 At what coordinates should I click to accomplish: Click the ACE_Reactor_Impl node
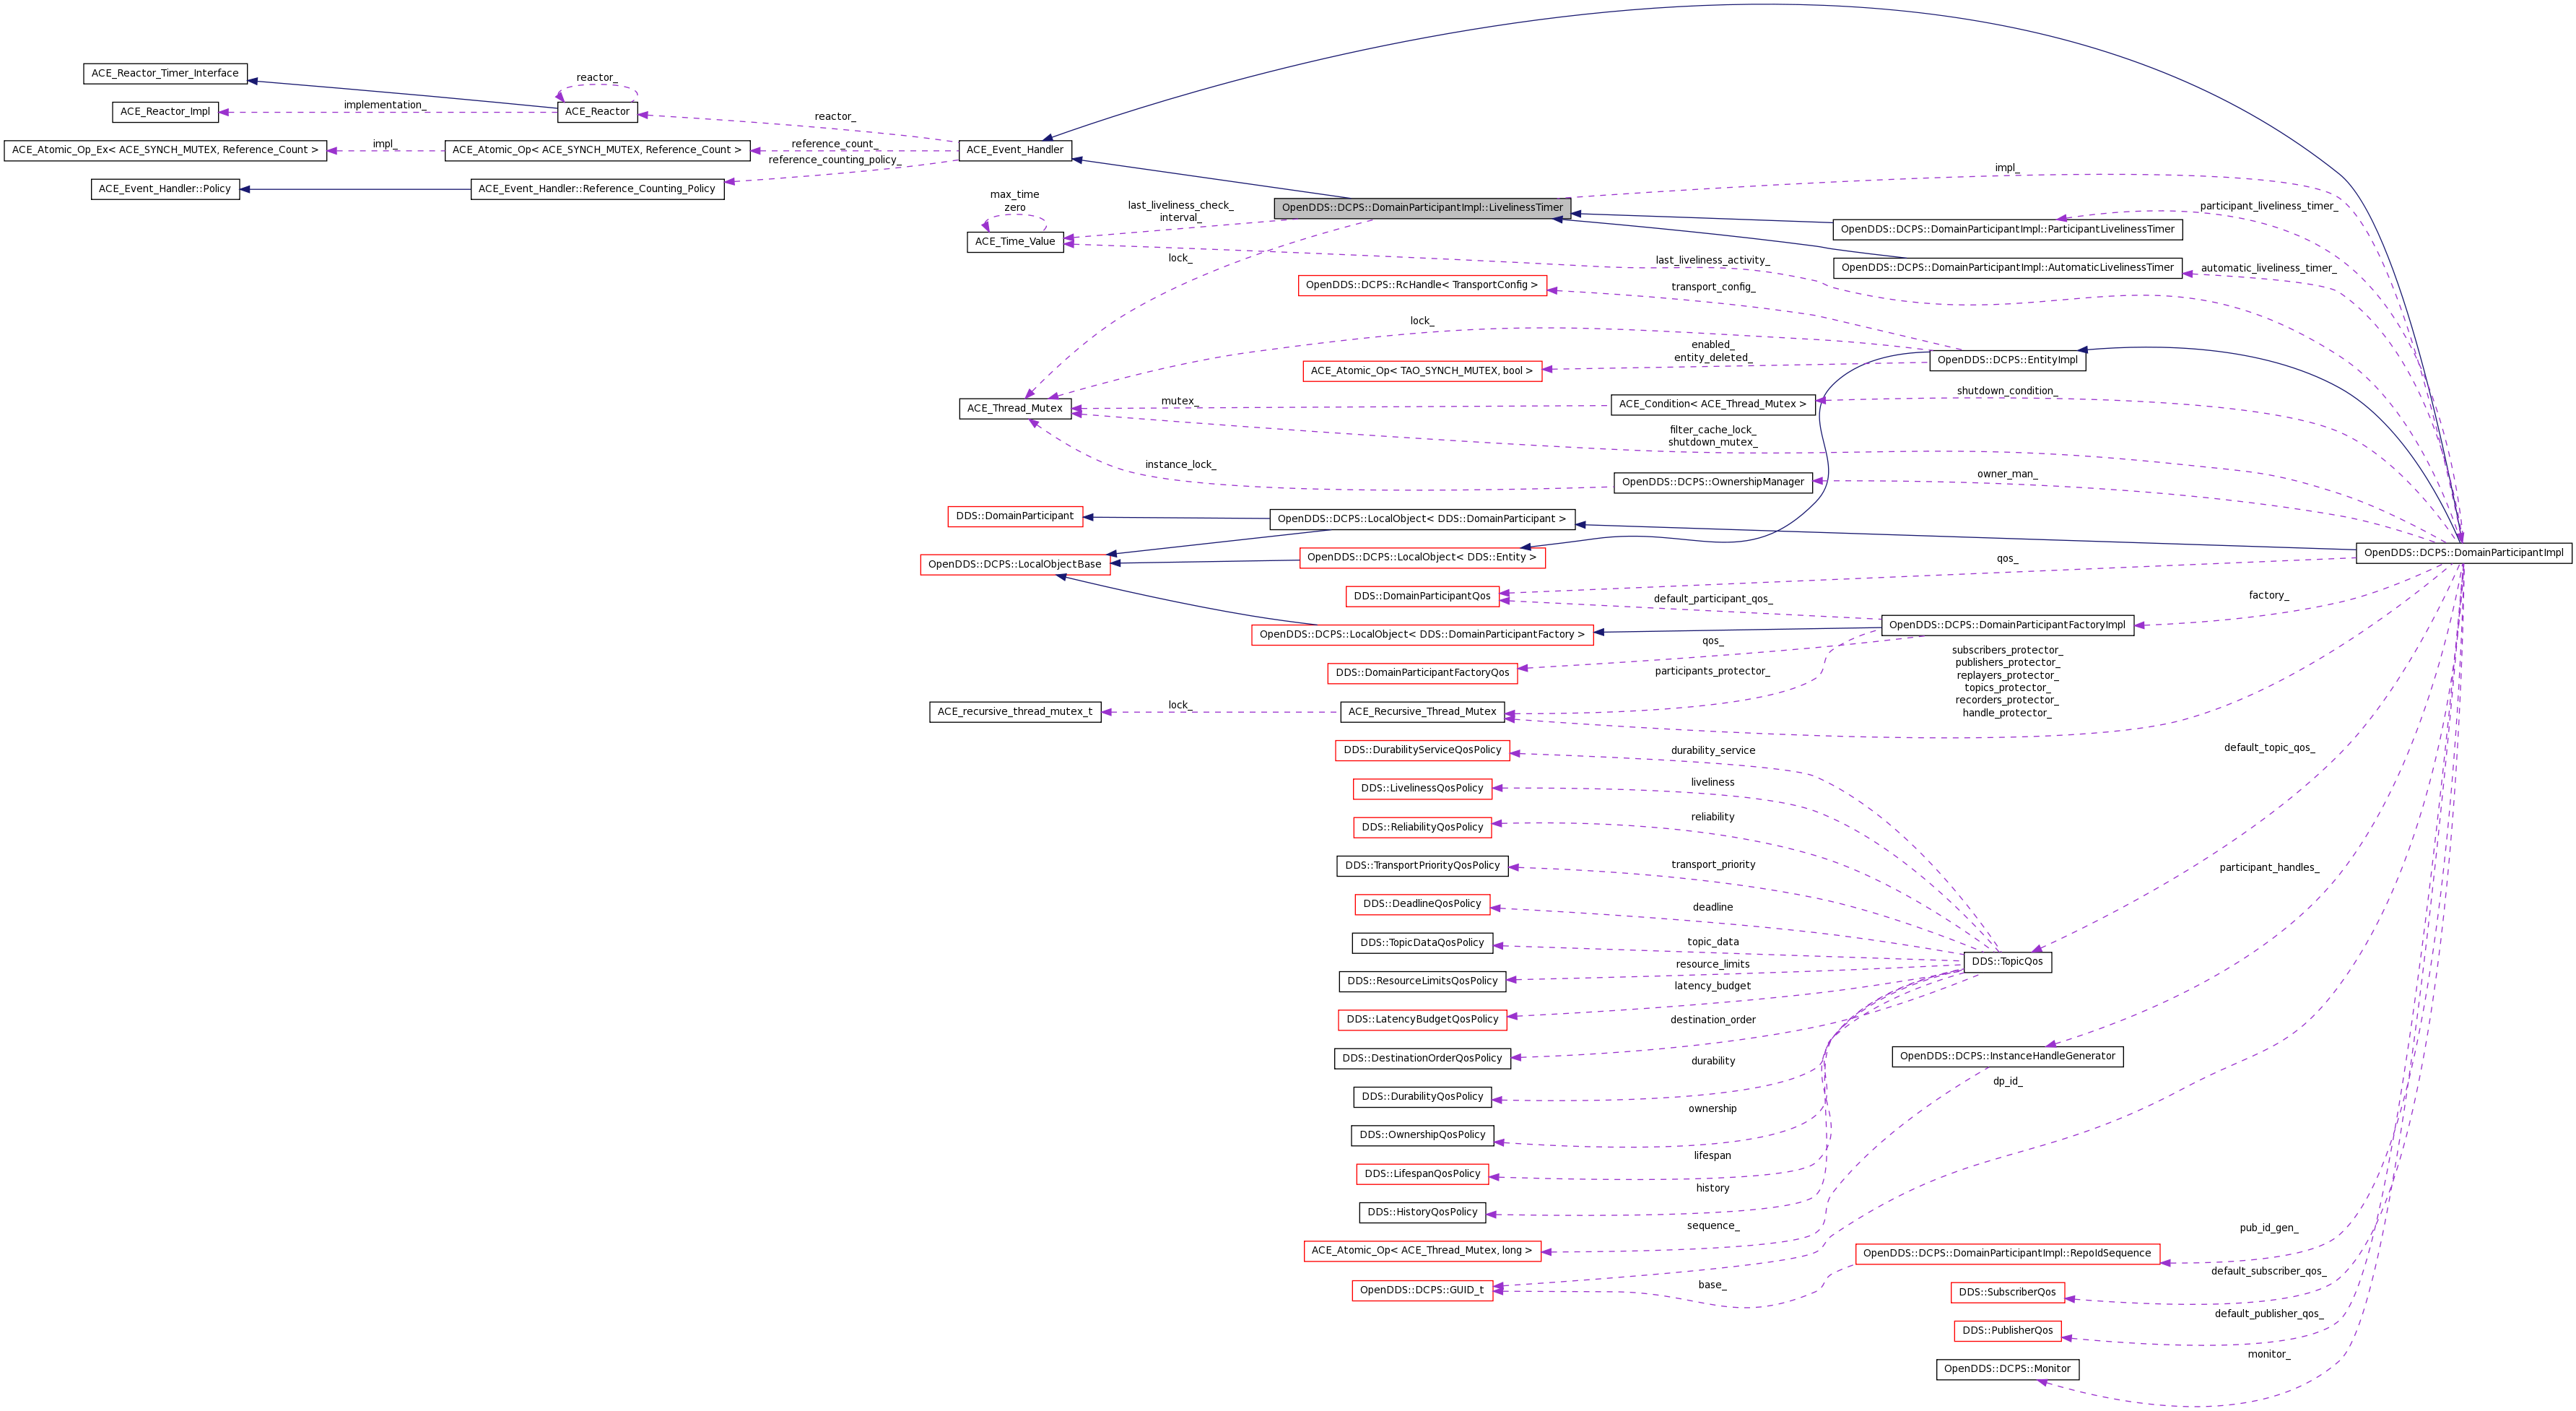pos(165,112)
